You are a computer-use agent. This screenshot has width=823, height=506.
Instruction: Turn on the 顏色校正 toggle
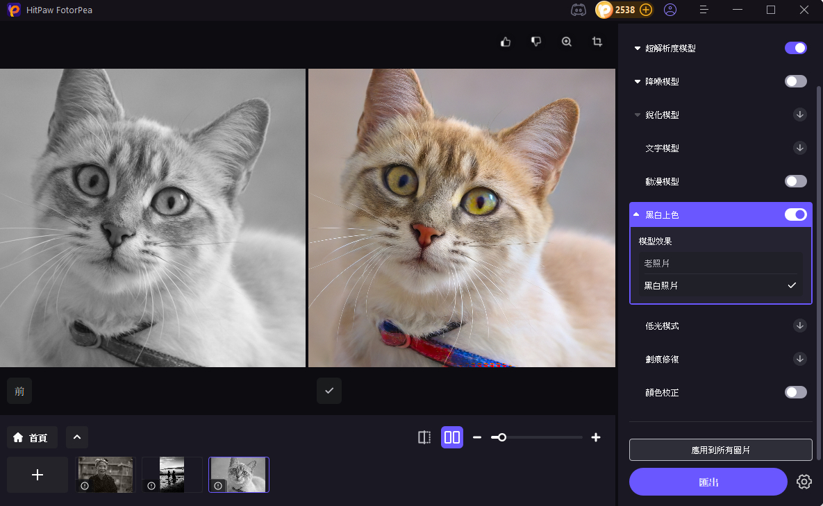(x=796, y=392)
